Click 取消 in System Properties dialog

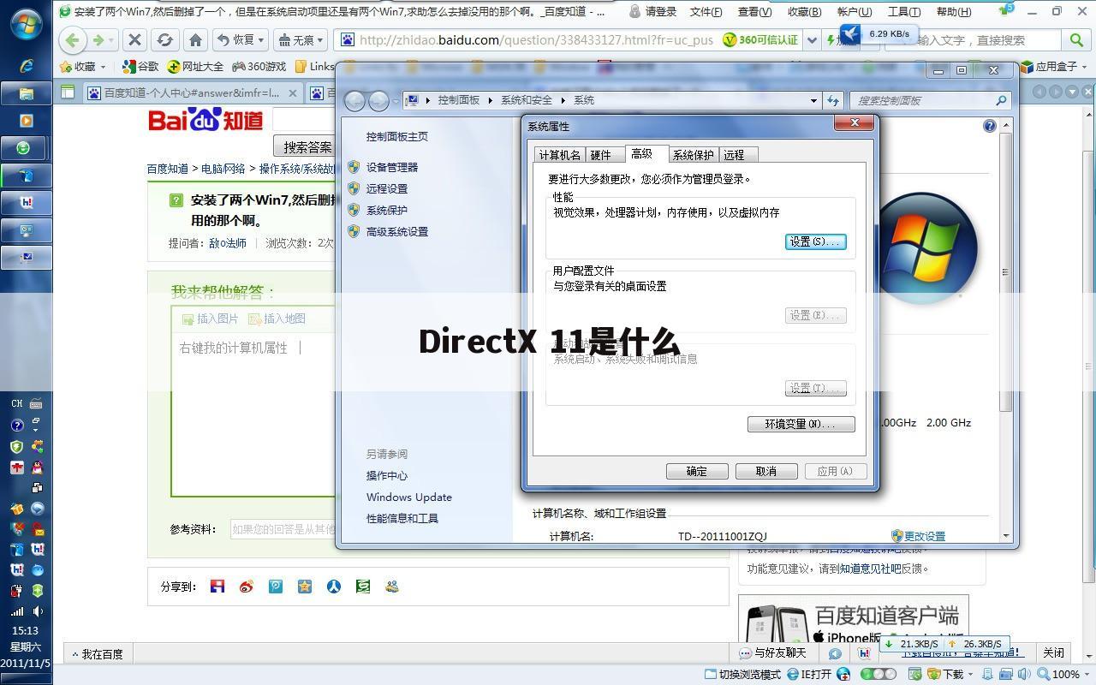(x=766, y=471)
